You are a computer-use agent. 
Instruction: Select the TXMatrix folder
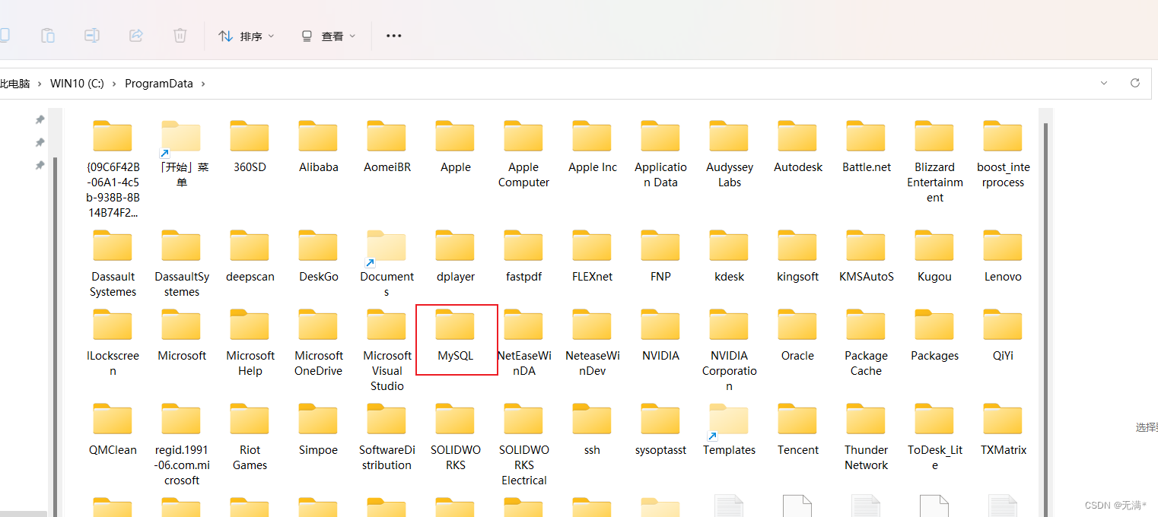1003,430
